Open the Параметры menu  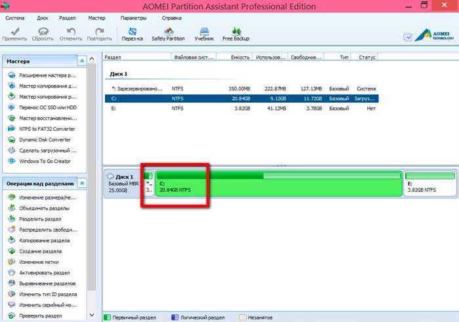134,18
